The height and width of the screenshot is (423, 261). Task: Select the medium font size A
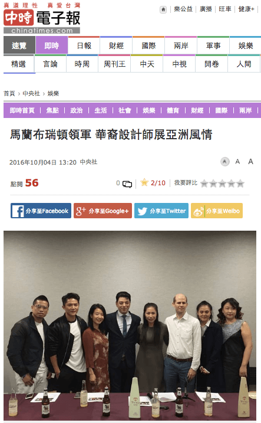click(237, 162)
